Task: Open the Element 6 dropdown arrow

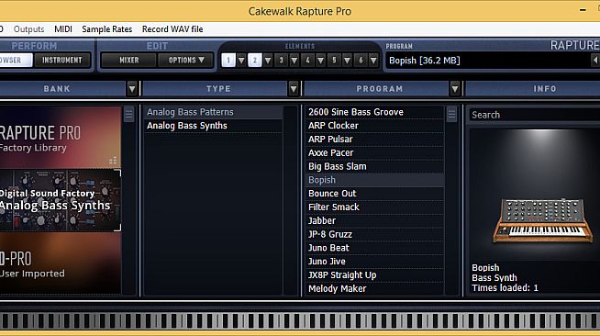Action: pos(373,60)
